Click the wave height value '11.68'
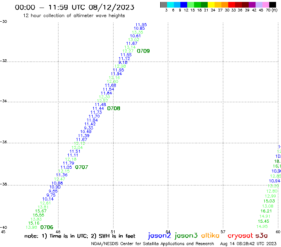This screenshot has width=281, height=247. coord(111,85)
